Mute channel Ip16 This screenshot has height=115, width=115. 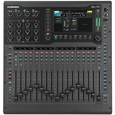tap(93, 54)
